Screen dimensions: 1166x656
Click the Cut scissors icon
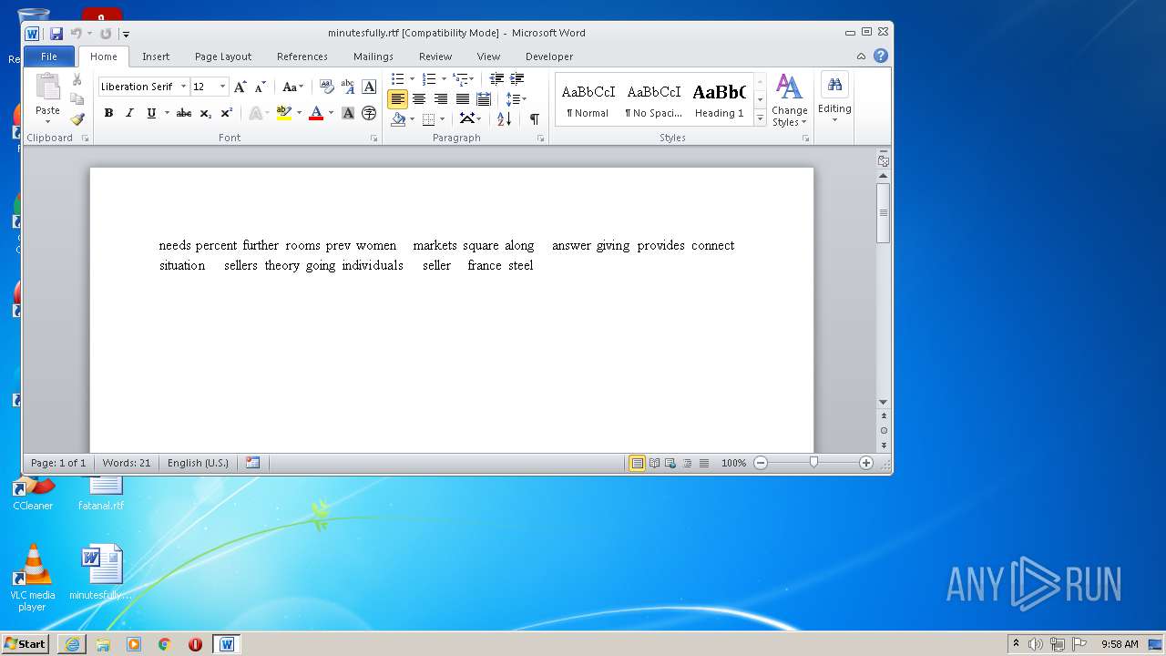coord(77,80)
